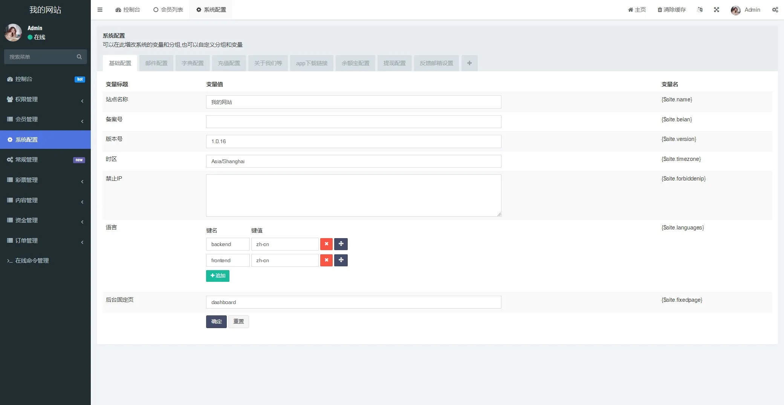Expand the 资金管理 sidebar menu
The width and height of the screenshot is (784, 405).
pos(45,220)
